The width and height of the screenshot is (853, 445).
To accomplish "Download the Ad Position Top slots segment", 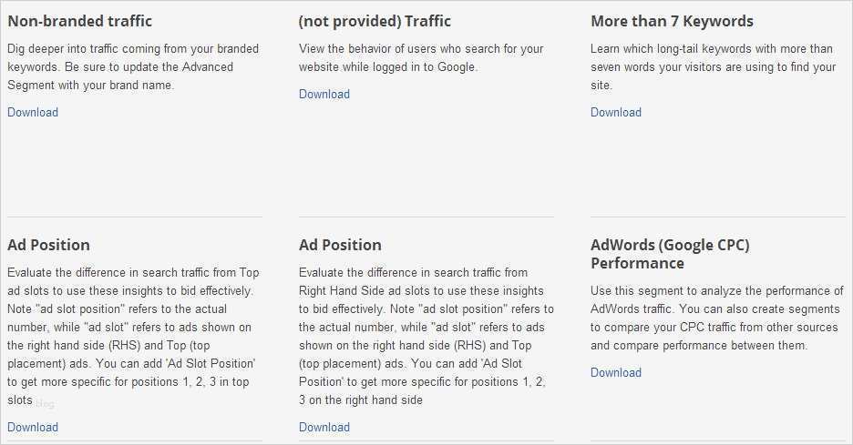I will click(x=33, y=428).
